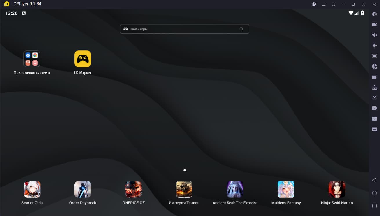Launch Ancient Seal: The Exorcist game
This screenshot has height=216, width=380.
click(x=235, y=189)
